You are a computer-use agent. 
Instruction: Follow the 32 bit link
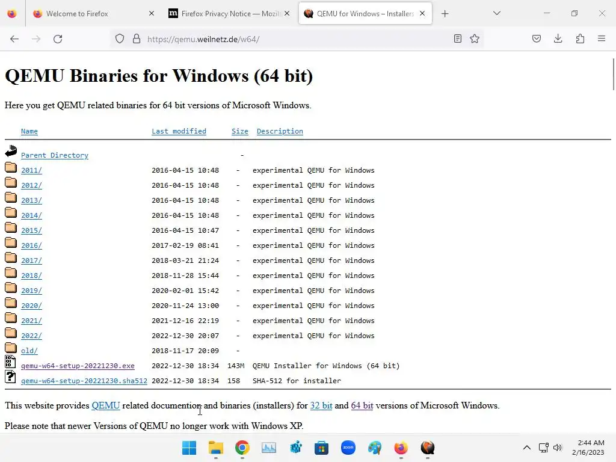tap(321, 405)
